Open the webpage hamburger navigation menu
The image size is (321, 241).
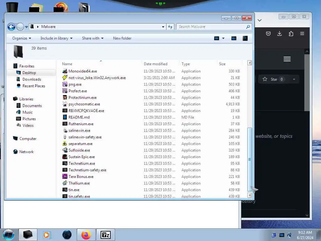pyautogui.click(x=287, y=59)
